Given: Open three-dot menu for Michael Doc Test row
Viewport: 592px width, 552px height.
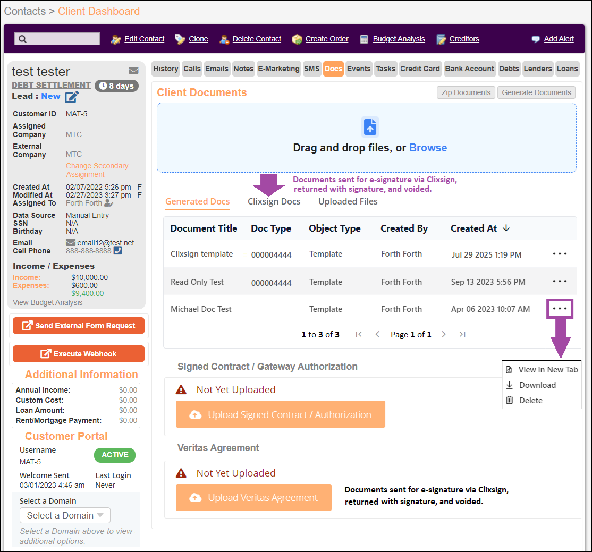Looking at the screenshot, I should point(560,309).
